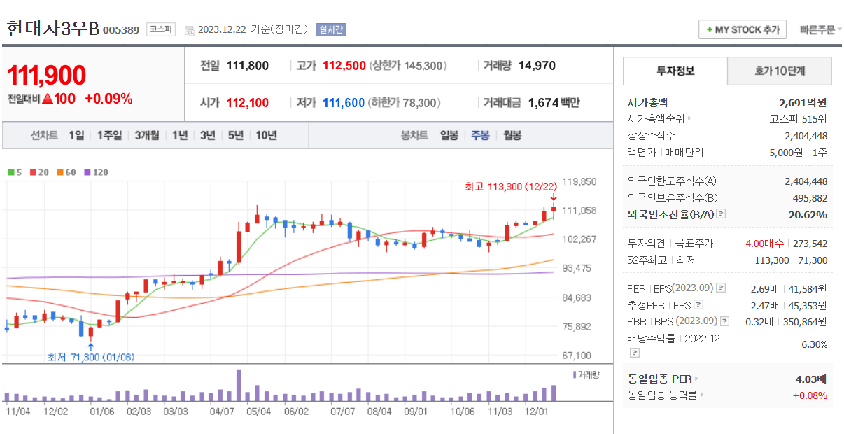Click red up-triangle beside 전일대비 100

48,99
